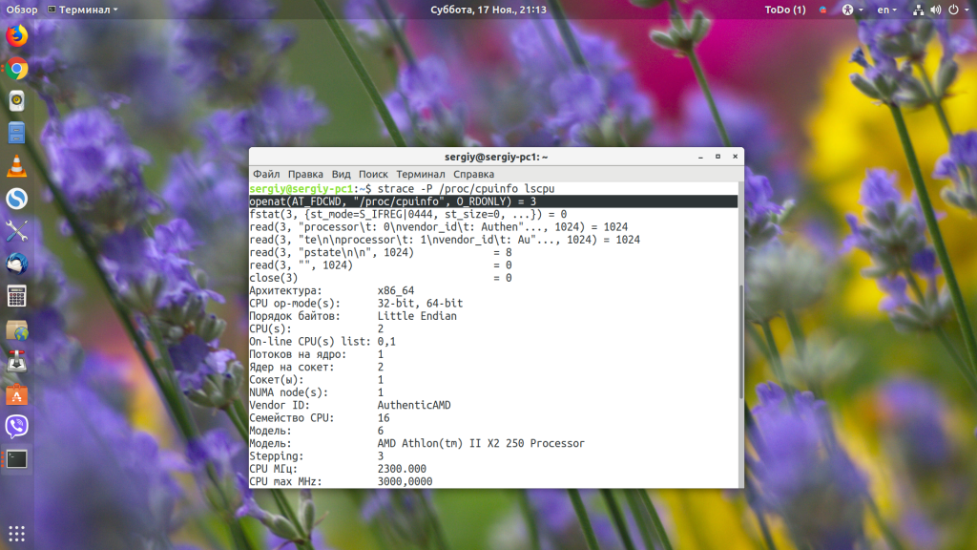
Task: Open Google Chrome from the dock
Action: (17, 69)
